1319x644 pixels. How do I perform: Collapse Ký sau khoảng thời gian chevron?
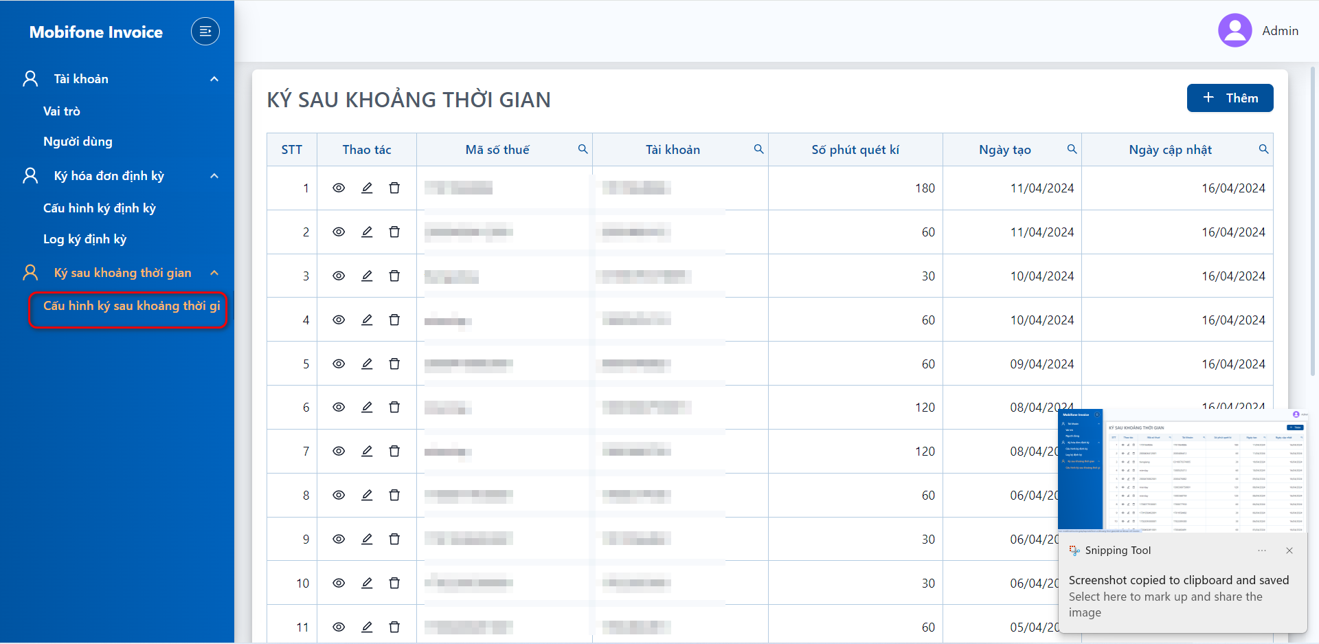pos(214,273)
